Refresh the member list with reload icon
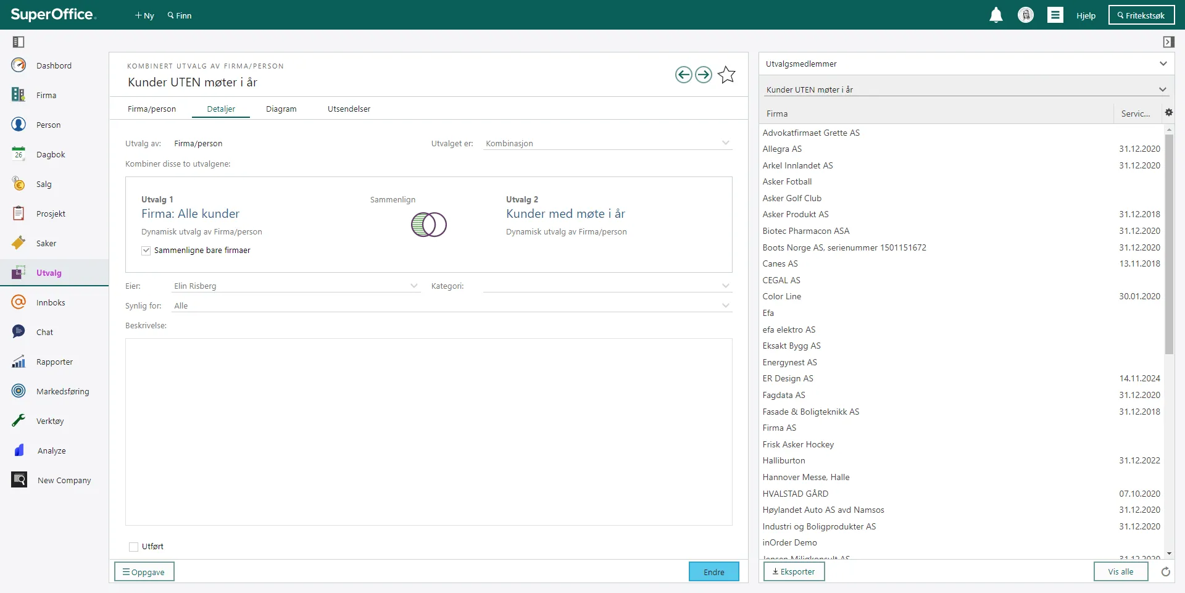Viewport: 1185px width, 593px height. (x=1165, y=571)
